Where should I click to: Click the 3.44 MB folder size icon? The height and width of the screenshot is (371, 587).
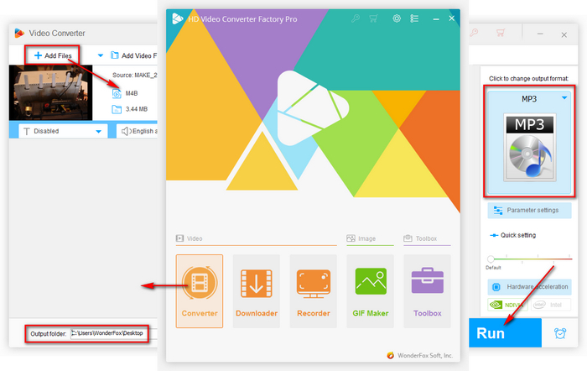coord(117,109)
